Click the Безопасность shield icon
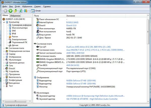 (x=7, y=77)
